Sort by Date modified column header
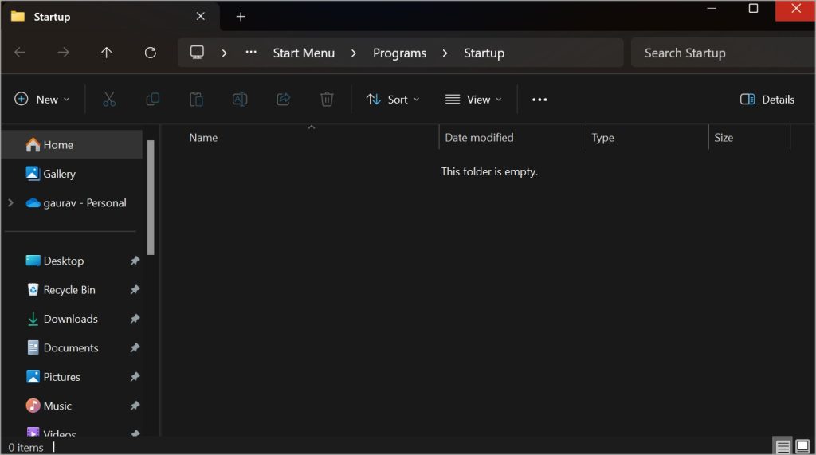 coord(479,138)
